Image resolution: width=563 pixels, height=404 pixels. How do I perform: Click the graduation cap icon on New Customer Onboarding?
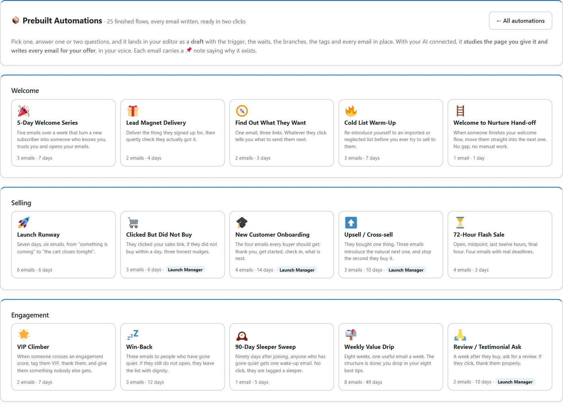click(242, 222)
